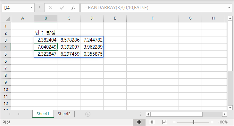Click the zoom slider handle
This screenshot has width=234, height=126.
193,122
